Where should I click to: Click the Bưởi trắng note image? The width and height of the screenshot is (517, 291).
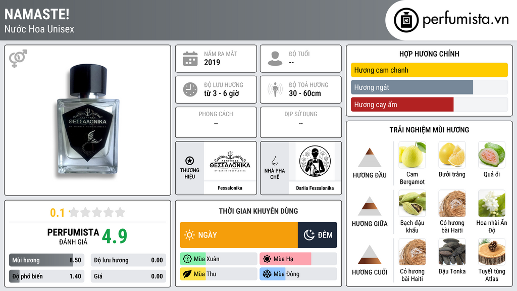pyautogui.click(x=452, y=155)
